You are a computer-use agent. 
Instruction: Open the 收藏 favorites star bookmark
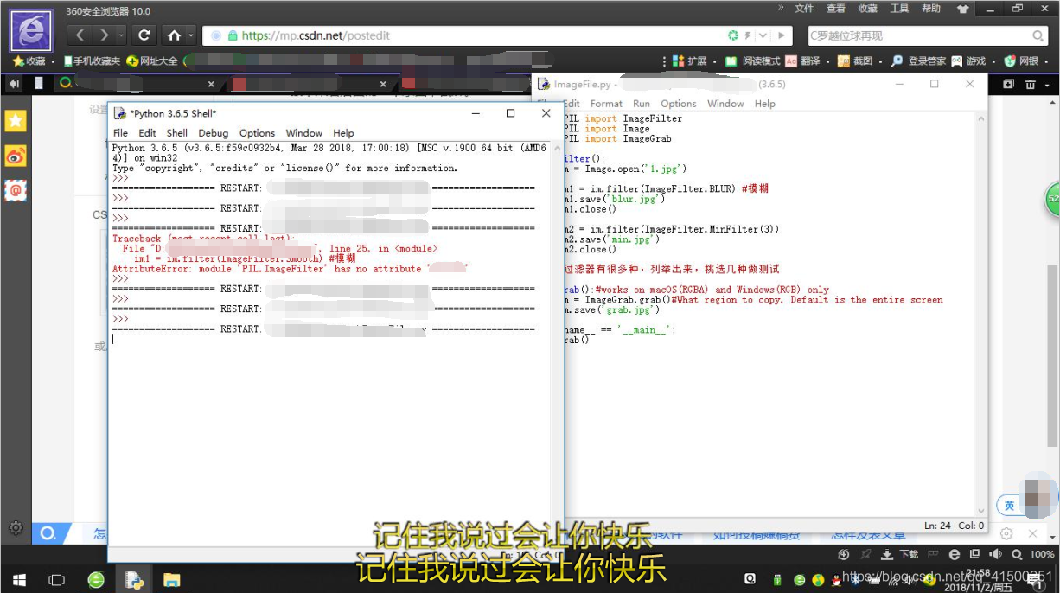click(29, 61)
